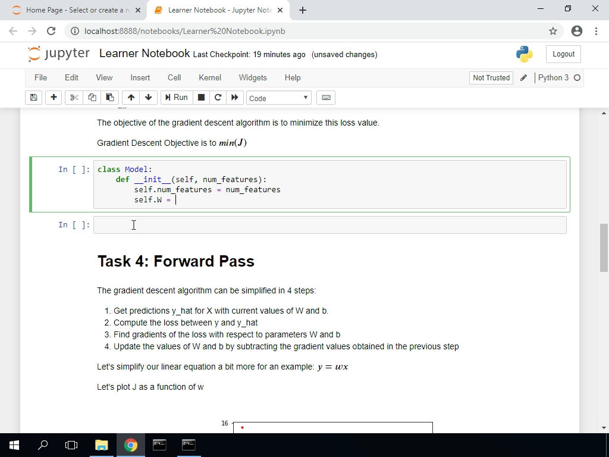Click "Compute the loss between y and y_hat"
Viewport: 609px width, 457px height.
(186, 323)
